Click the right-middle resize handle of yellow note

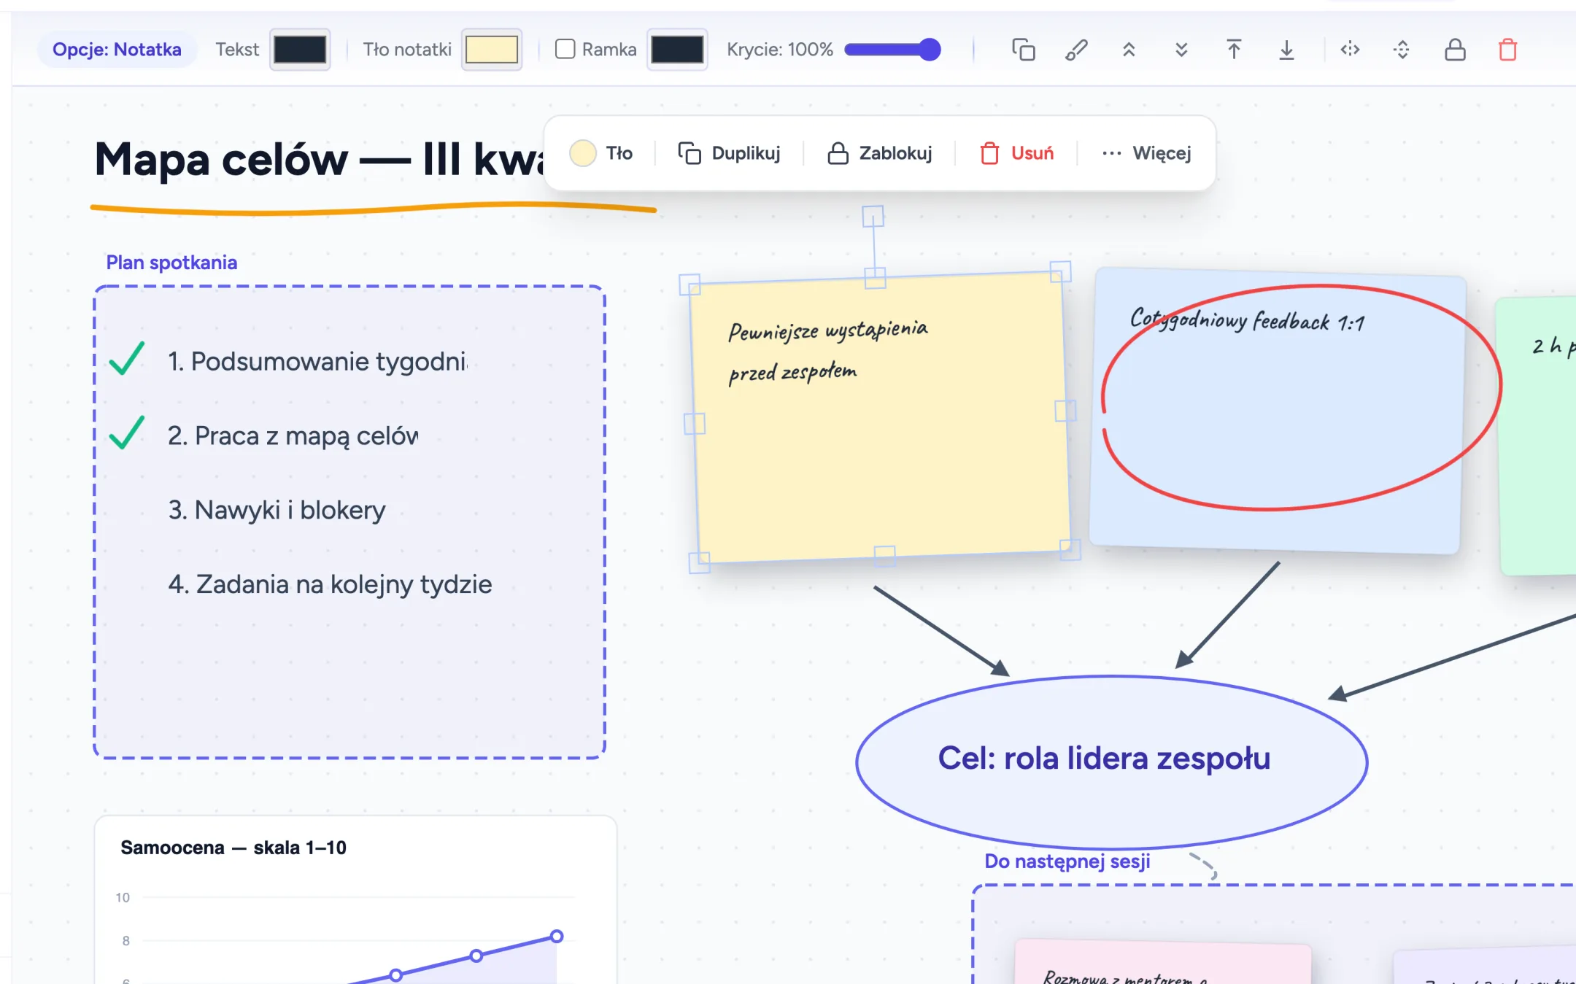click(1065, 411)
